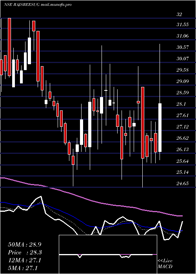Click the 26.62 price axis label
196x274 pixels.
(182, 138)
